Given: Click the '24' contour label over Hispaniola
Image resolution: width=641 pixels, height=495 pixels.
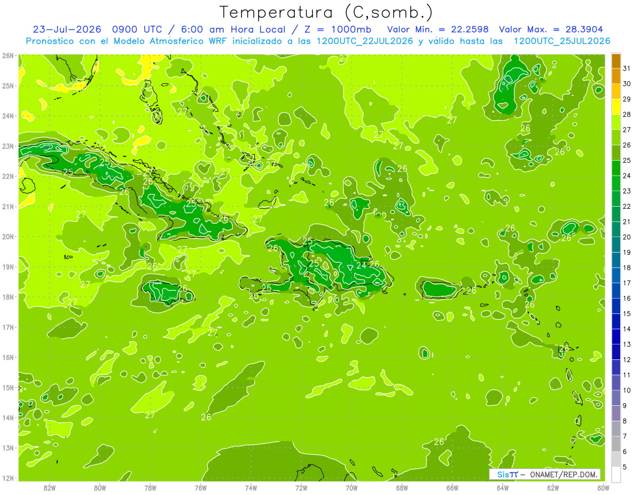Looking at the screenshot, I should (361, 265).
